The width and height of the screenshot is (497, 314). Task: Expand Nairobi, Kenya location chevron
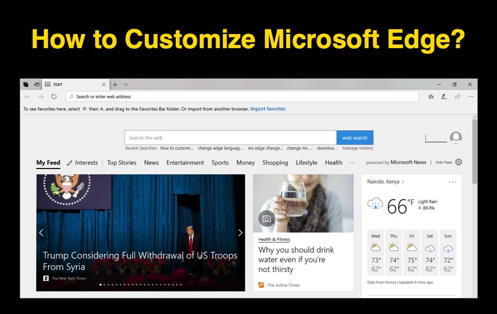[402, 182]
